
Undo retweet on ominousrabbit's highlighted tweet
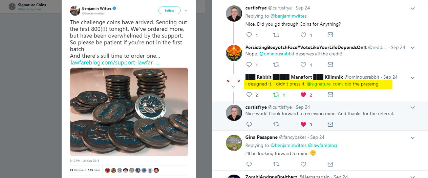[x=276, y=95]
